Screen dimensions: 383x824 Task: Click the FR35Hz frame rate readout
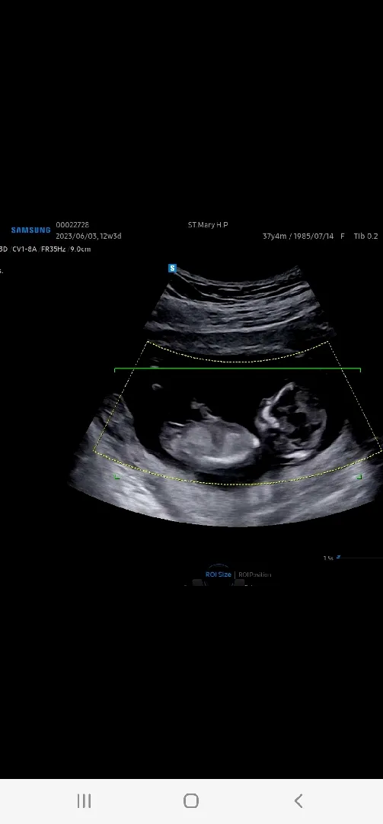pos(53,249)
